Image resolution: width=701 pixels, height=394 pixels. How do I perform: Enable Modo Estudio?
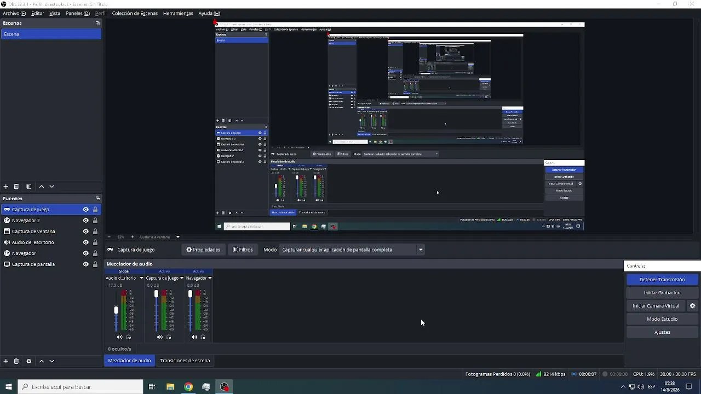coord(662,319)
